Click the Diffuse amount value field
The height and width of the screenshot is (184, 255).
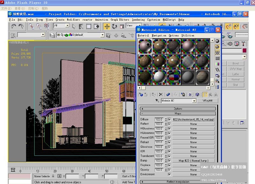pos(159,119)
